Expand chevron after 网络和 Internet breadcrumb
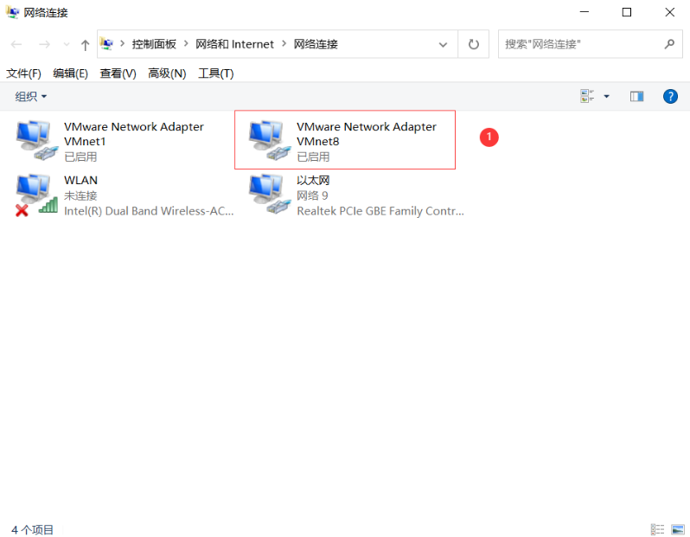This screenshot has width=690, height=537. [x=284, y=43]
